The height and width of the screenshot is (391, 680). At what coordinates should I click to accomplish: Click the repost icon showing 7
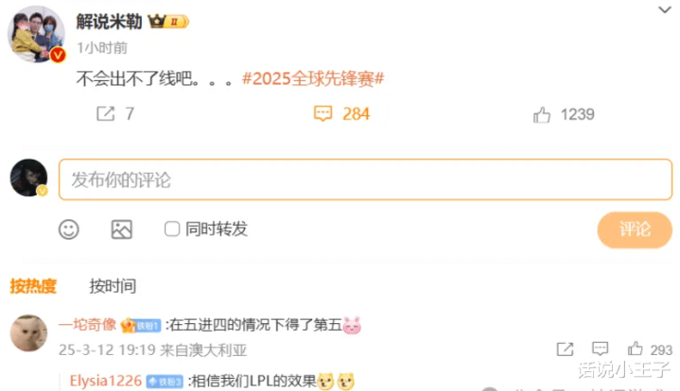105,114
